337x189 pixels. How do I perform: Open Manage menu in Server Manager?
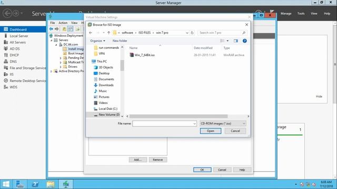(286, 14)
